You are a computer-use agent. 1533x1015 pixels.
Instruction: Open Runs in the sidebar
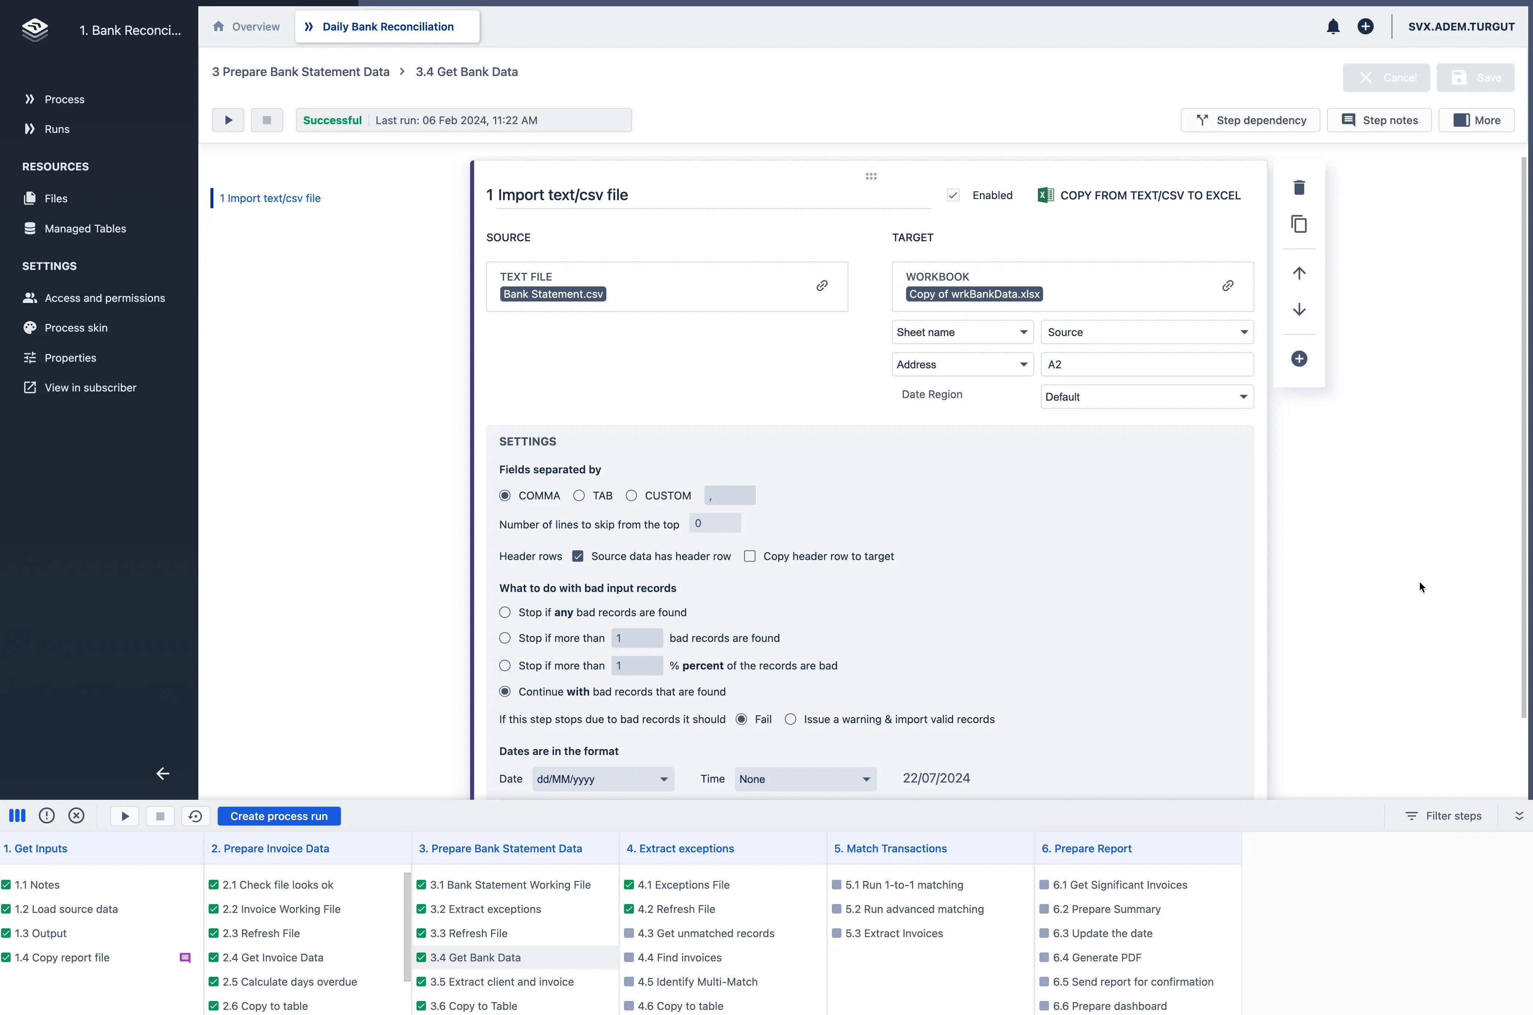(57, 129)
